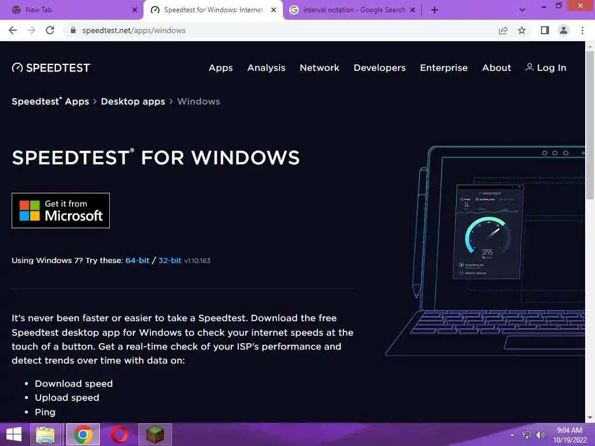Select the Speedtest for Windows tab
Screen dimensions: 595x446
[x=213, y=10]
